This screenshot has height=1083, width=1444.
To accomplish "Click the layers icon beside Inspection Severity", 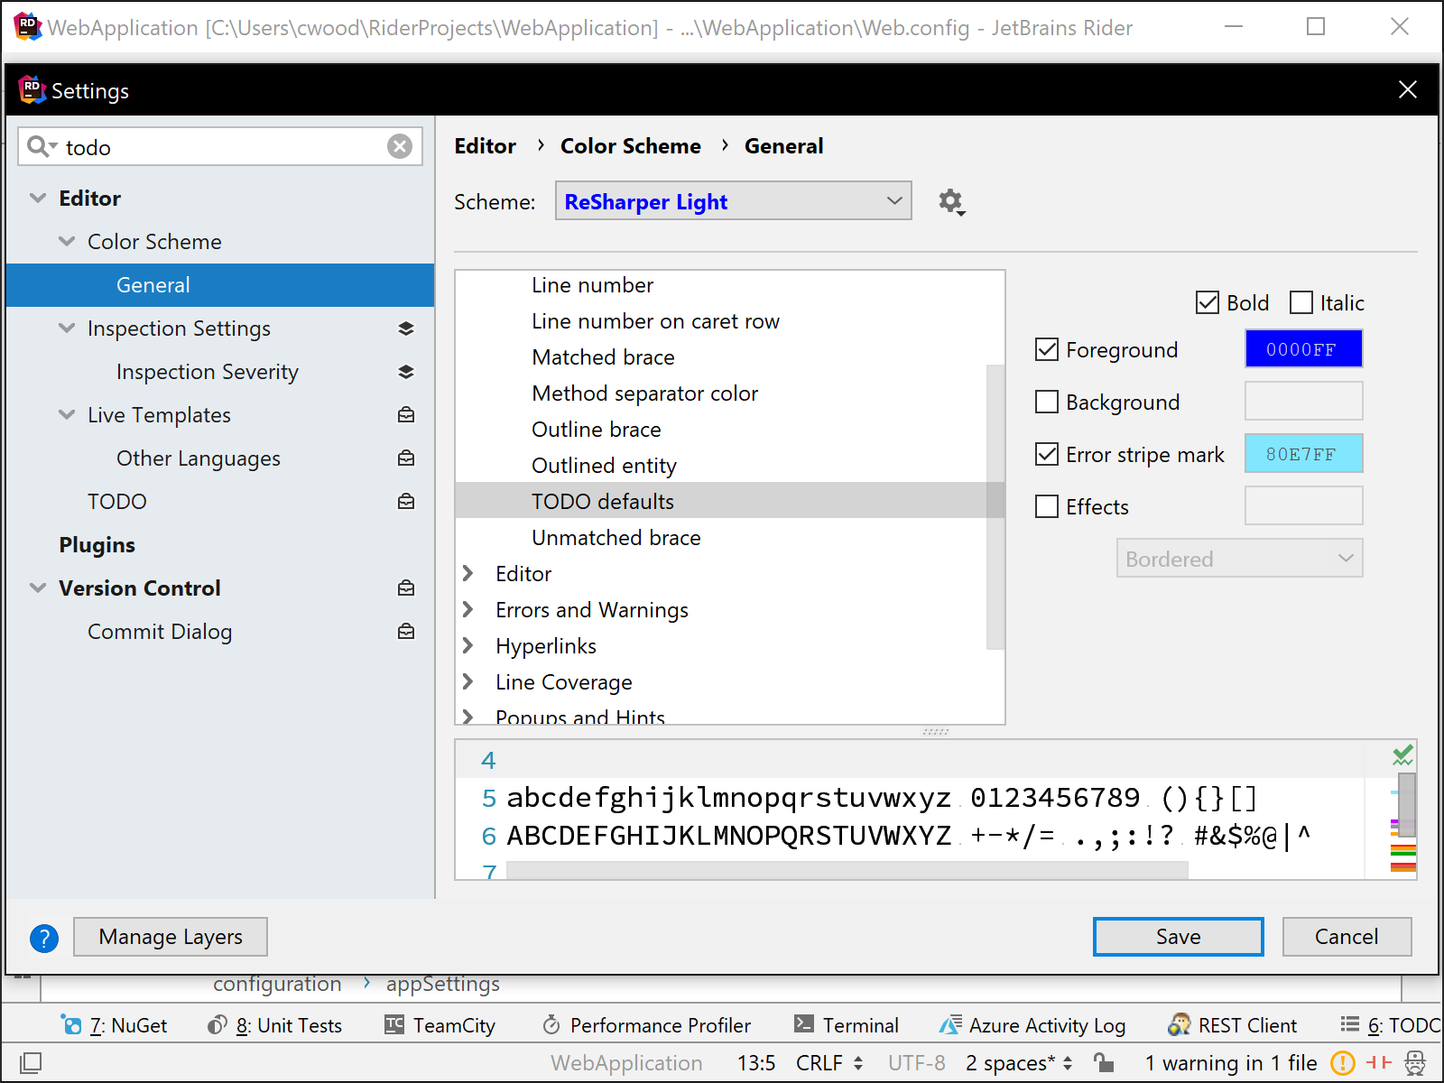I will point(406,372).
